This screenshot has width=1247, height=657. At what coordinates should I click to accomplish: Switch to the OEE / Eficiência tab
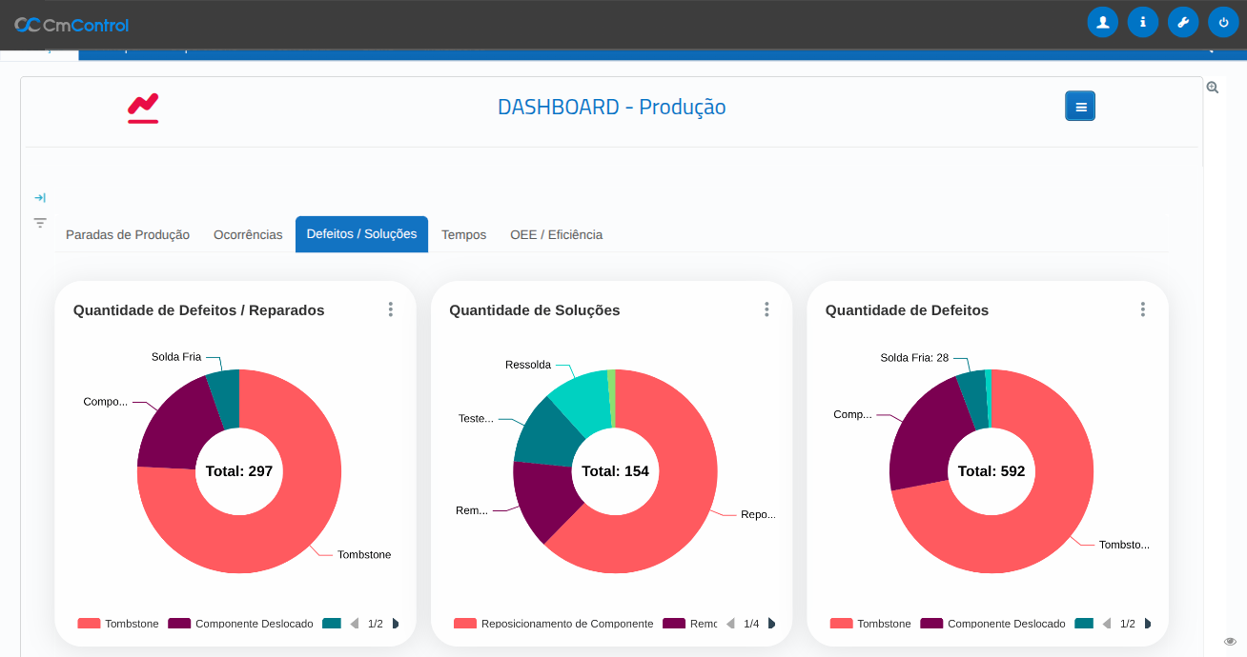point(556,234)
